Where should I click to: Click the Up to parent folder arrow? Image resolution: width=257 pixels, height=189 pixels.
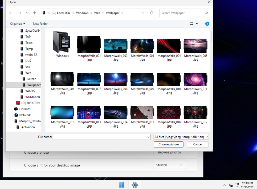[x=34, y=13]
